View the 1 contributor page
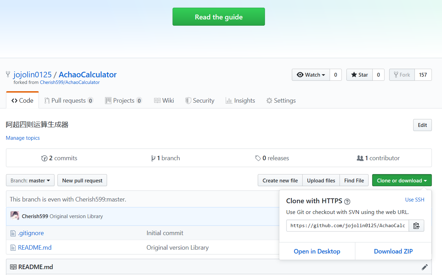This screenshot has height=275, width=442. (378, 158)
